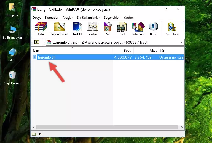Click the title bar help question mark

(166, 9)
